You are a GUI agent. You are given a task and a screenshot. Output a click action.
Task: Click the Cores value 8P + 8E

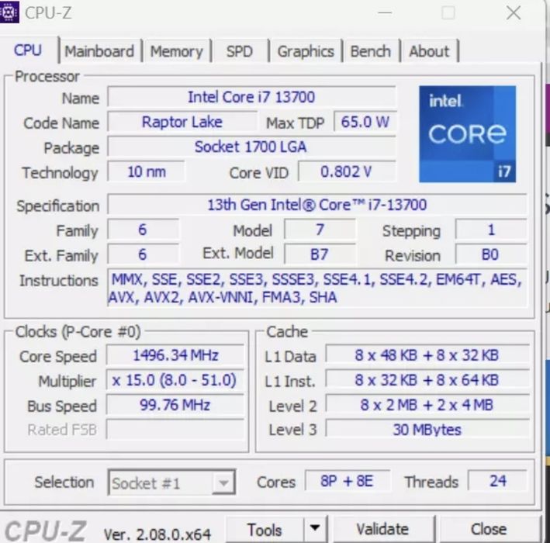348,481
